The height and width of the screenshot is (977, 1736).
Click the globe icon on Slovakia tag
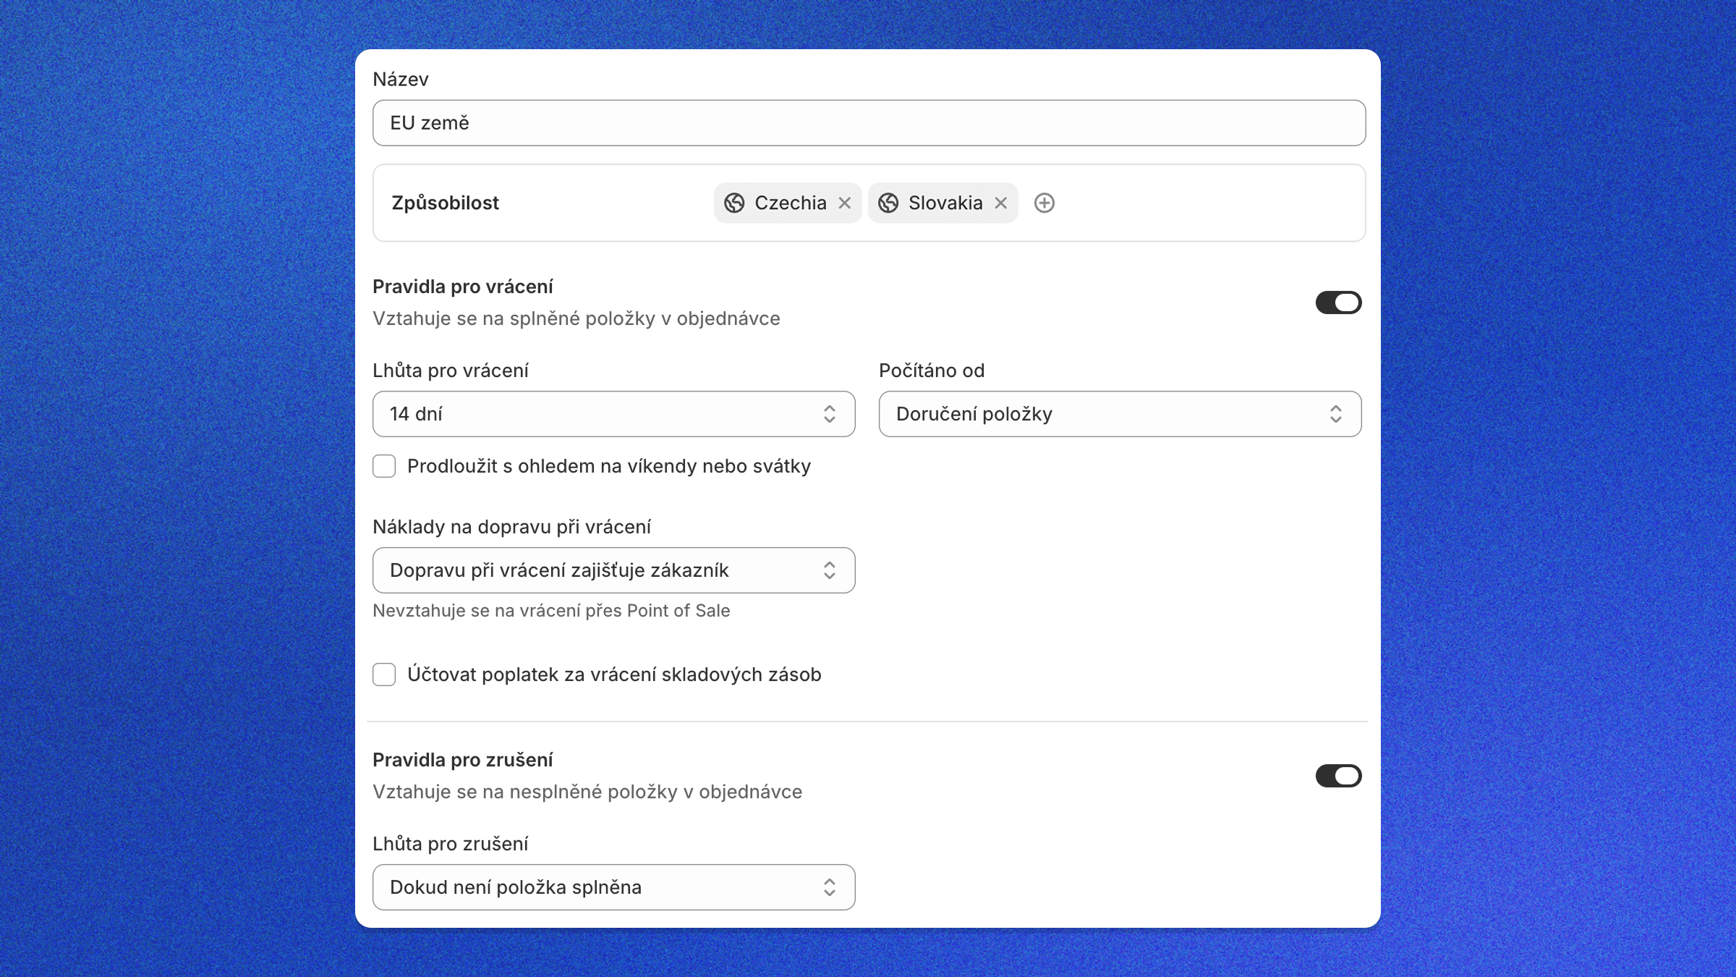point(888,203)
